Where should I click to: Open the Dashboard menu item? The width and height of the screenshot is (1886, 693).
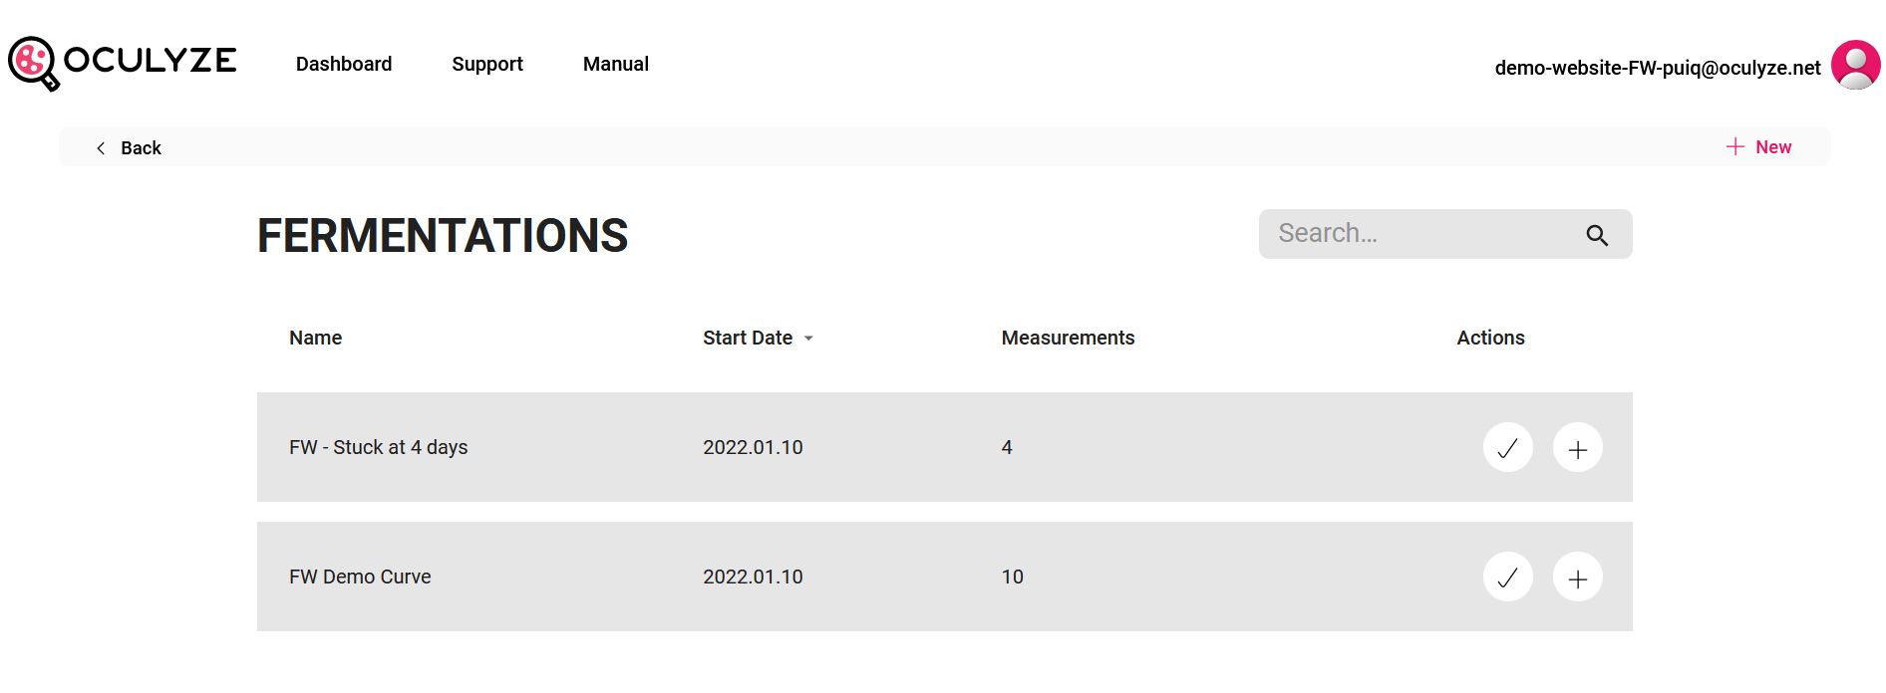(x=344, y=64)
